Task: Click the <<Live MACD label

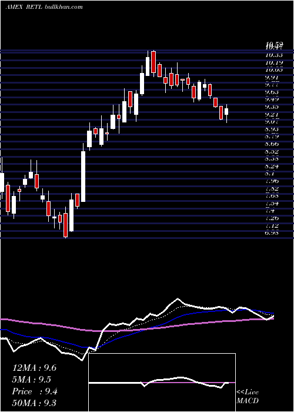Action: pos(248,396)
